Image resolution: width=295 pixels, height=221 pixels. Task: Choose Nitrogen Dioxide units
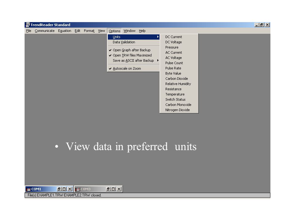179,110
